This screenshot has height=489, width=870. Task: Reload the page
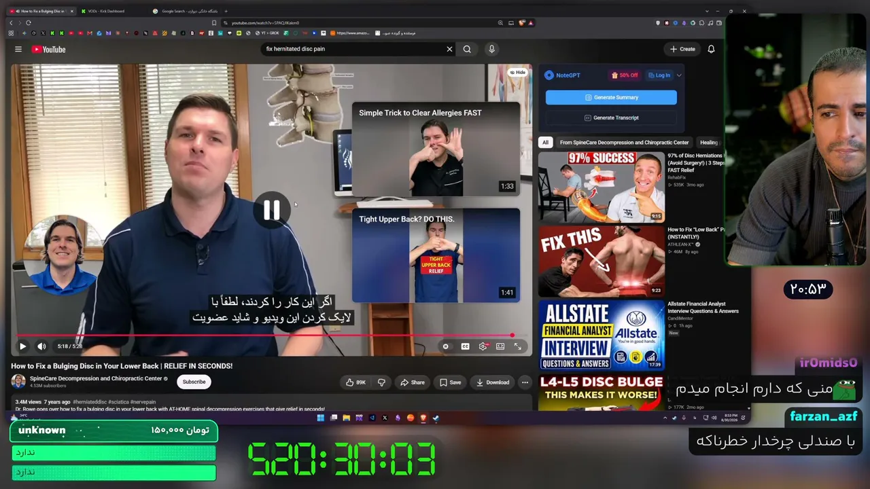click(x=28, y=23)
